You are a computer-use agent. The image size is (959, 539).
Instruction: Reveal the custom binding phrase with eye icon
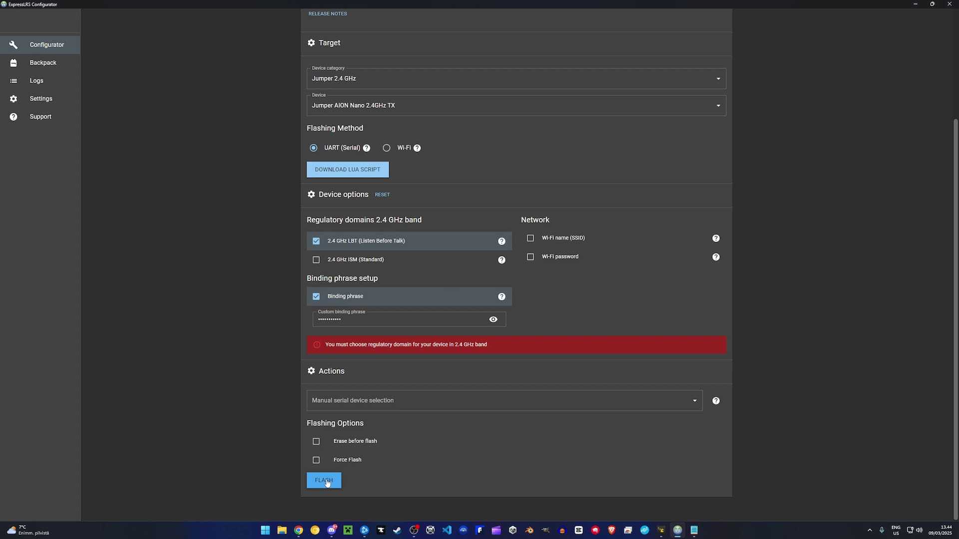pyautogui.click(x=493, y=319)
